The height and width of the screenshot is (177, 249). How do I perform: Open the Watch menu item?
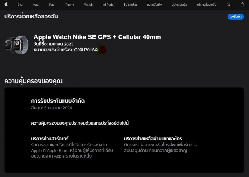pyautogui.click(x=88, y=5)
